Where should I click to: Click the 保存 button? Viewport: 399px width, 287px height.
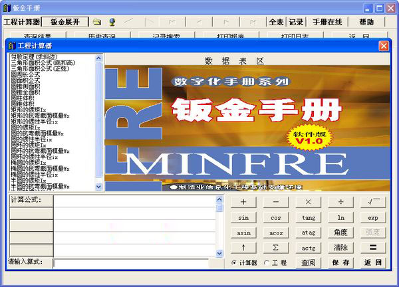click(x=340, y=262)
